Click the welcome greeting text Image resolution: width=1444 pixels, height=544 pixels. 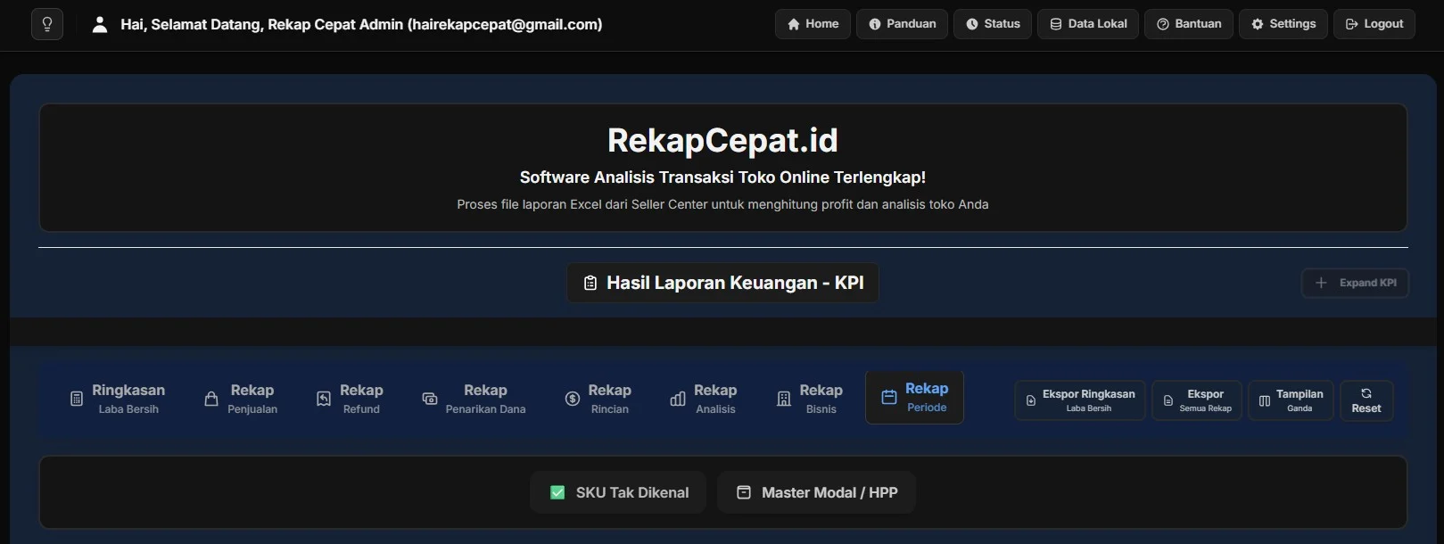point(361,24)
